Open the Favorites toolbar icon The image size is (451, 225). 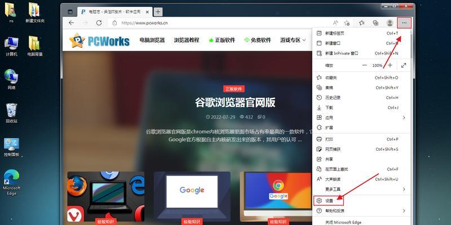[362, 23]
